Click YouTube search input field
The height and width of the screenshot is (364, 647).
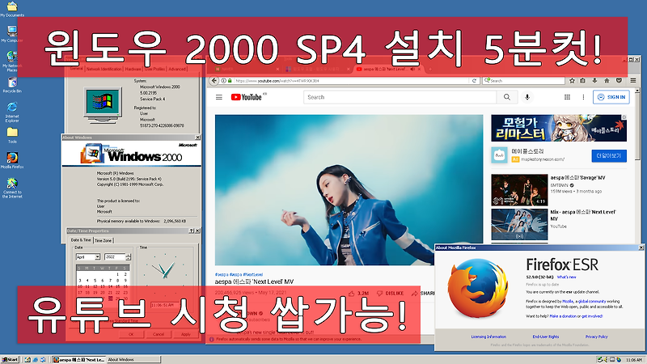pyautogui.click(x=400, y=97)
